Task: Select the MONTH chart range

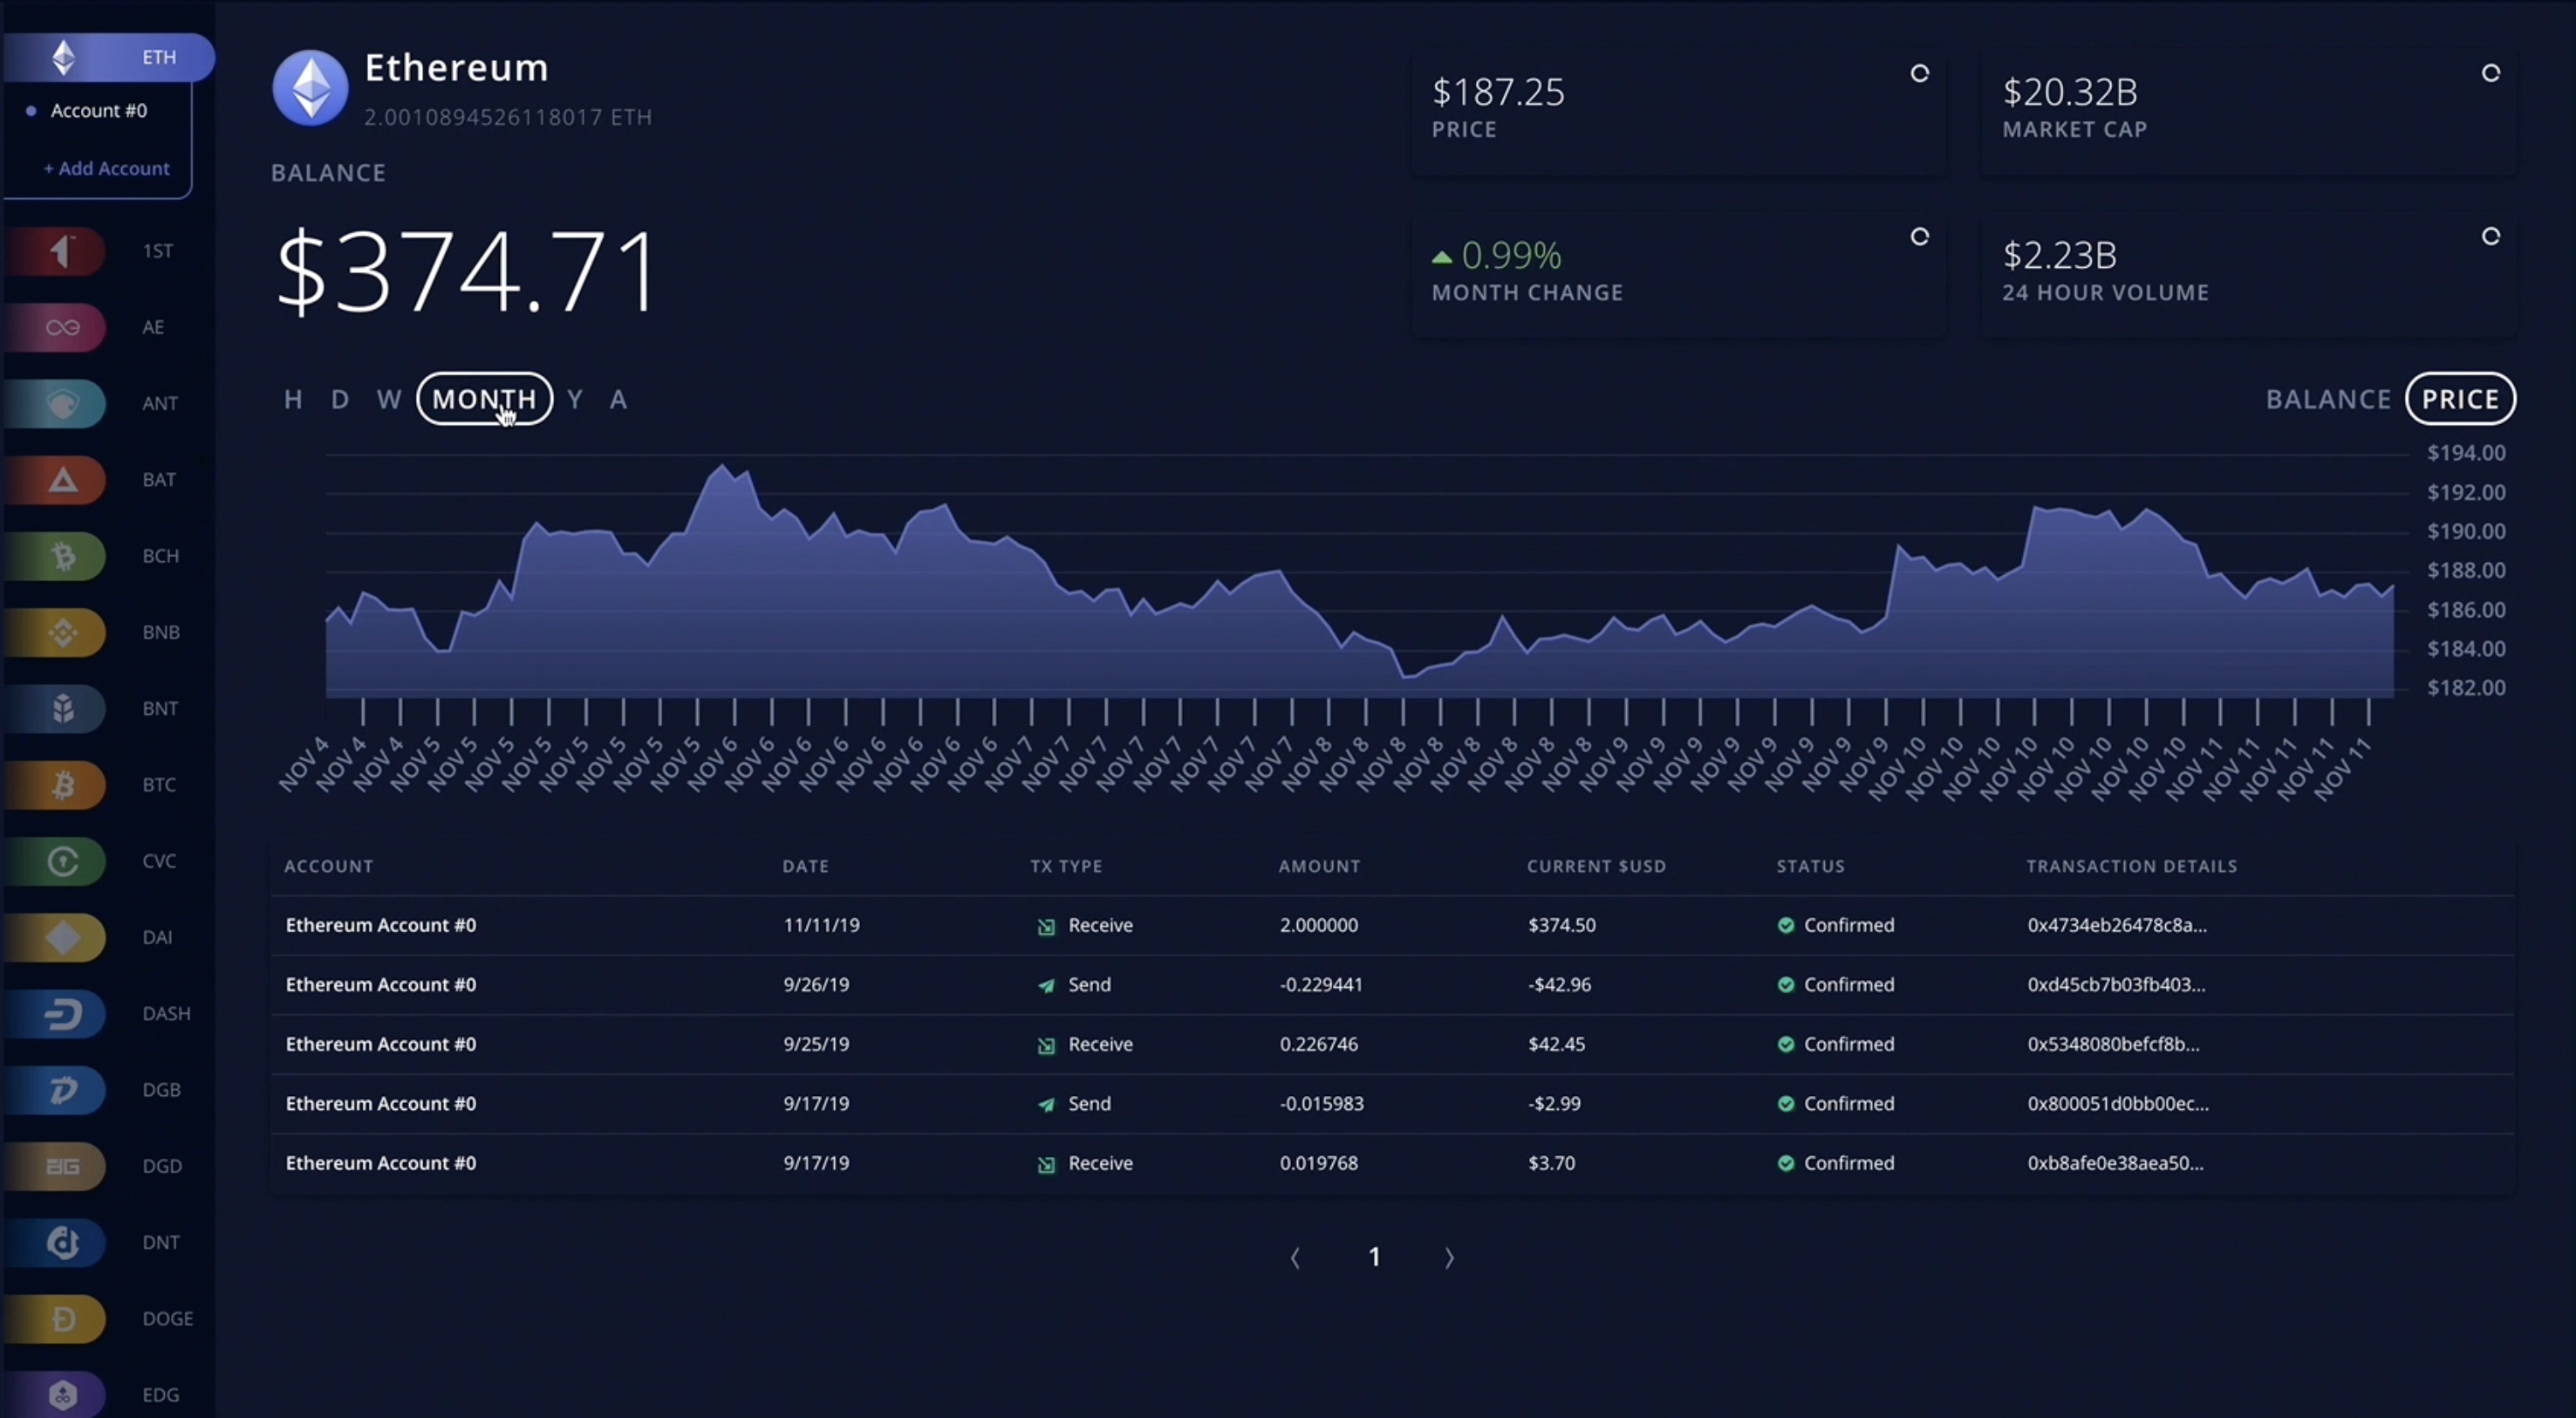Action: 485,399
